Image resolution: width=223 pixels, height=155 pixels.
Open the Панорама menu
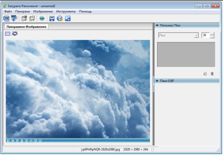pos(22,12)
